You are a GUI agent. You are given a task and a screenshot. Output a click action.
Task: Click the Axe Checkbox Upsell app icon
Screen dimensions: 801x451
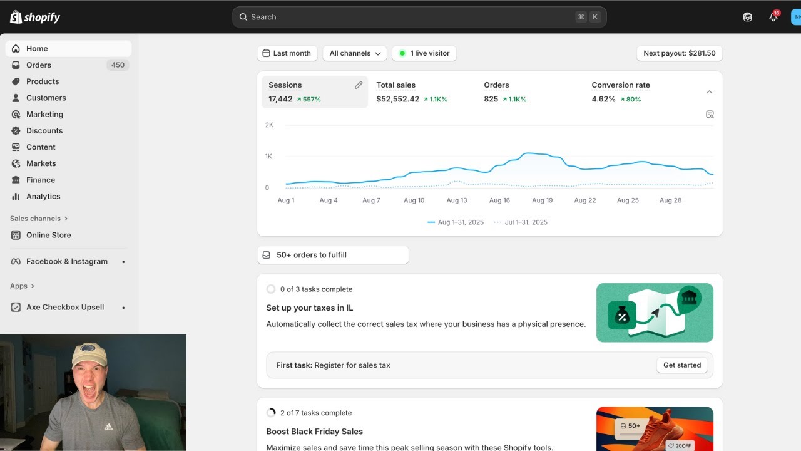[x=16, y=307]
